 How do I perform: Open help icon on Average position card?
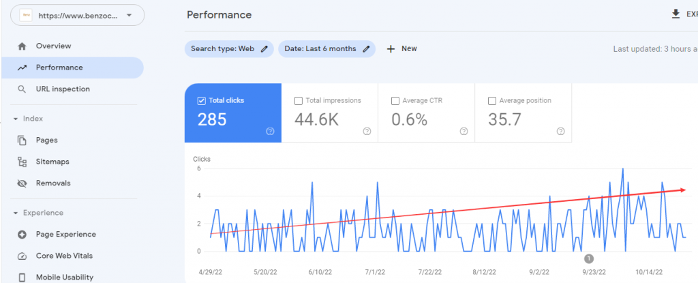click(x=561, y=132)
